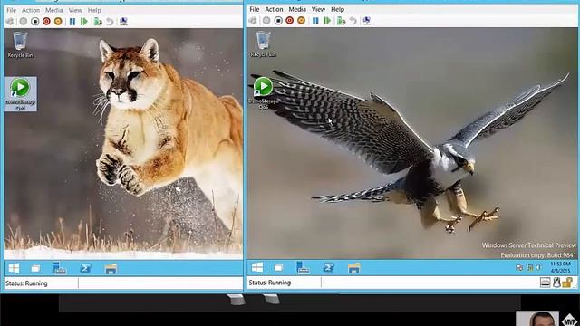Image resolution: width=580 pixels, height=326 pixels.
Task: Select Recycle Bin on left VM desktop
Action: 20,44
